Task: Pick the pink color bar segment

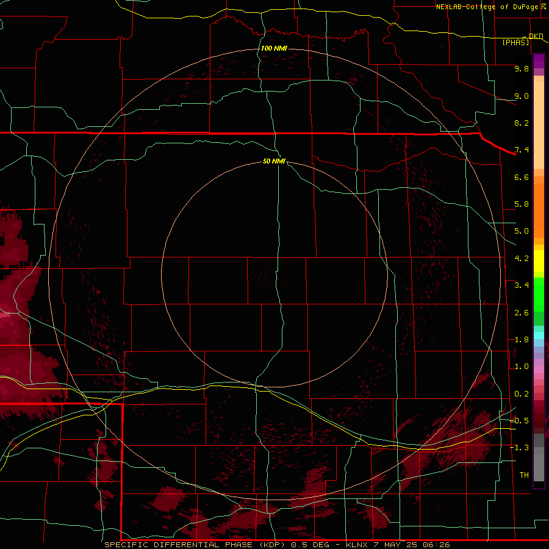Action: point(539,370)
